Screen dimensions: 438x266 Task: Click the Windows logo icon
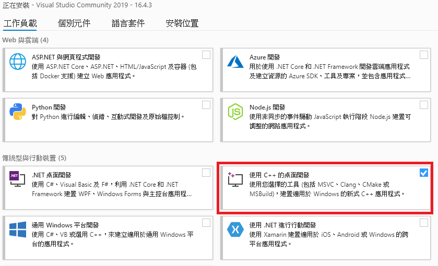click(x=18, y=229)
